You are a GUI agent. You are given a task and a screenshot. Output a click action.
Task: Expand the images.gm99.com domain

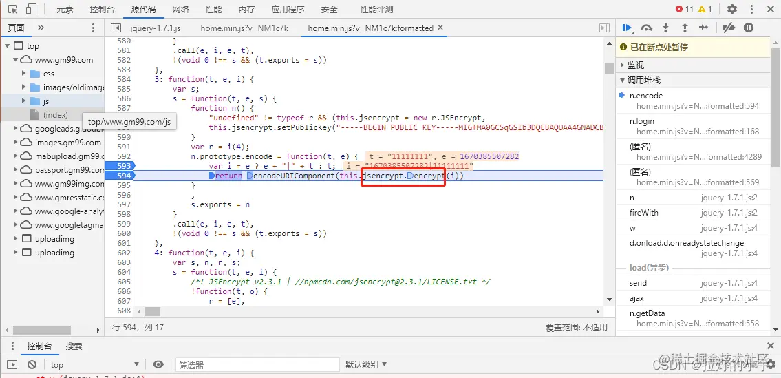(16, 142)
